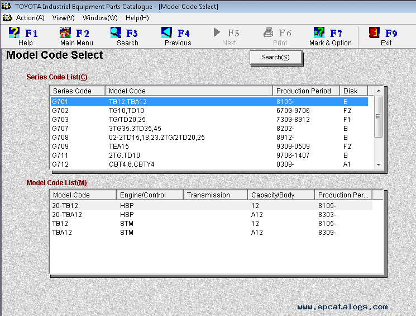This screenshot has height=316, width=416.
Task: Click the Mark & Option toolbar label
Action: click(331, 43)
